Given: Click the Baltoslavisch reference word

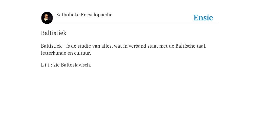Looking at the screenshot, I should coord(76,65).
